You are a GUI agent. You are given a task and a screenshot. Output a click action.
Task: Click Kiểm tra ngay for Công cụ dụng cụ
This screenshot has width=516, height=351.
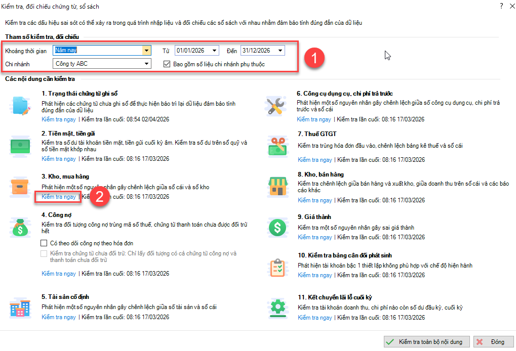314,119
